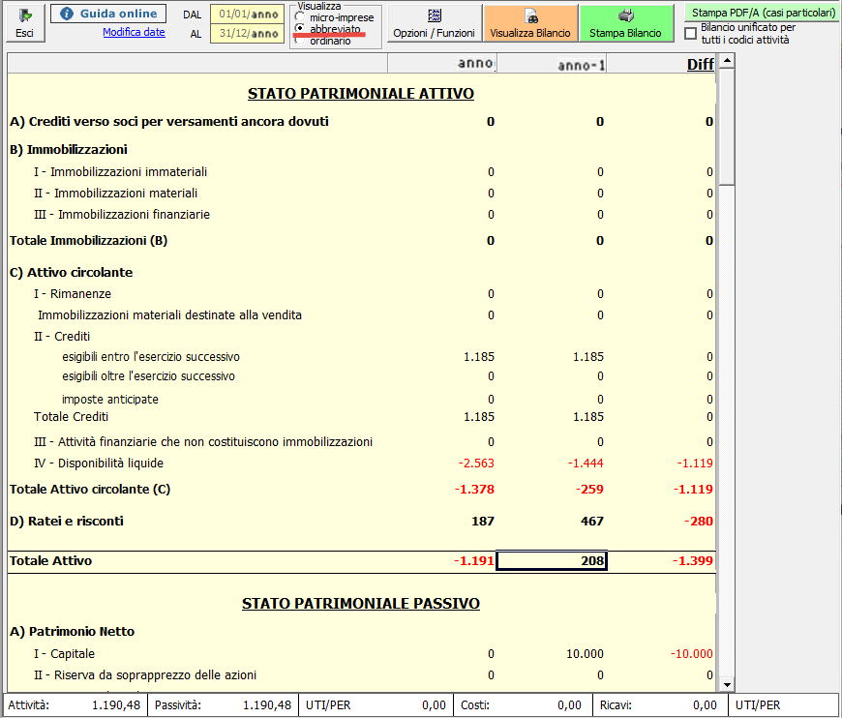Select II - Immobilizzazioni materiali row

[361, 194]
